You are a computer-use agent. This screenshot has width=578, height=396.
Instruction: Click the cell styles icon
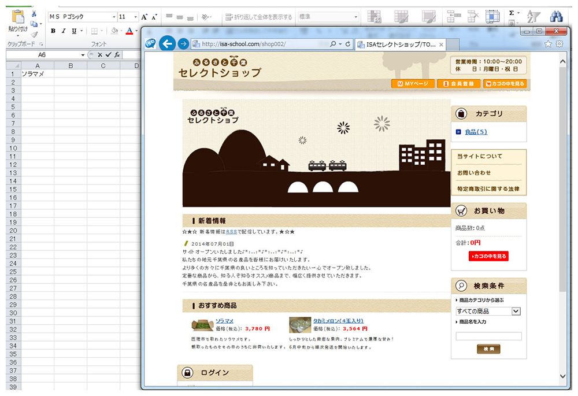[429, 17]
